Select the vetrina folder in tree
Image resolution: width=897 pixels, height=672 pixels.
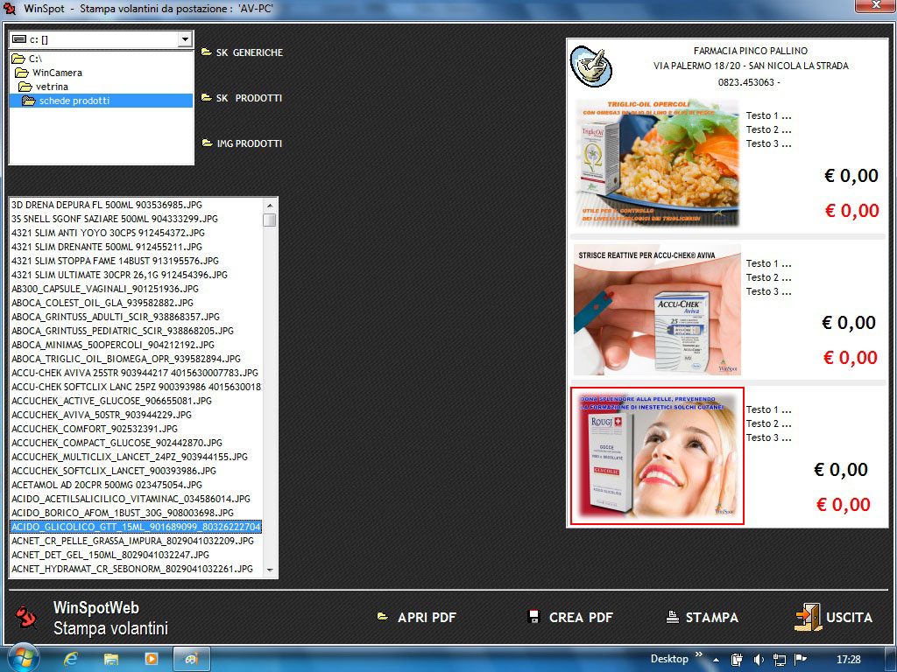[x=52, y=87]
